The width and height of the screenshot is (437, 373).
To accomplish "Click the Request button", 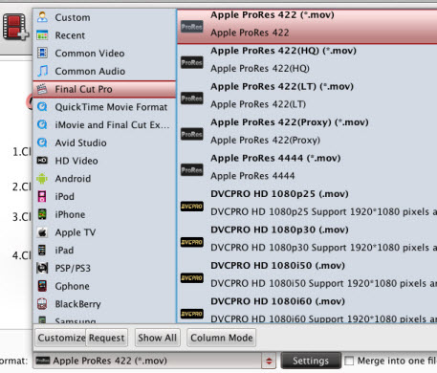I will [107, 338].
